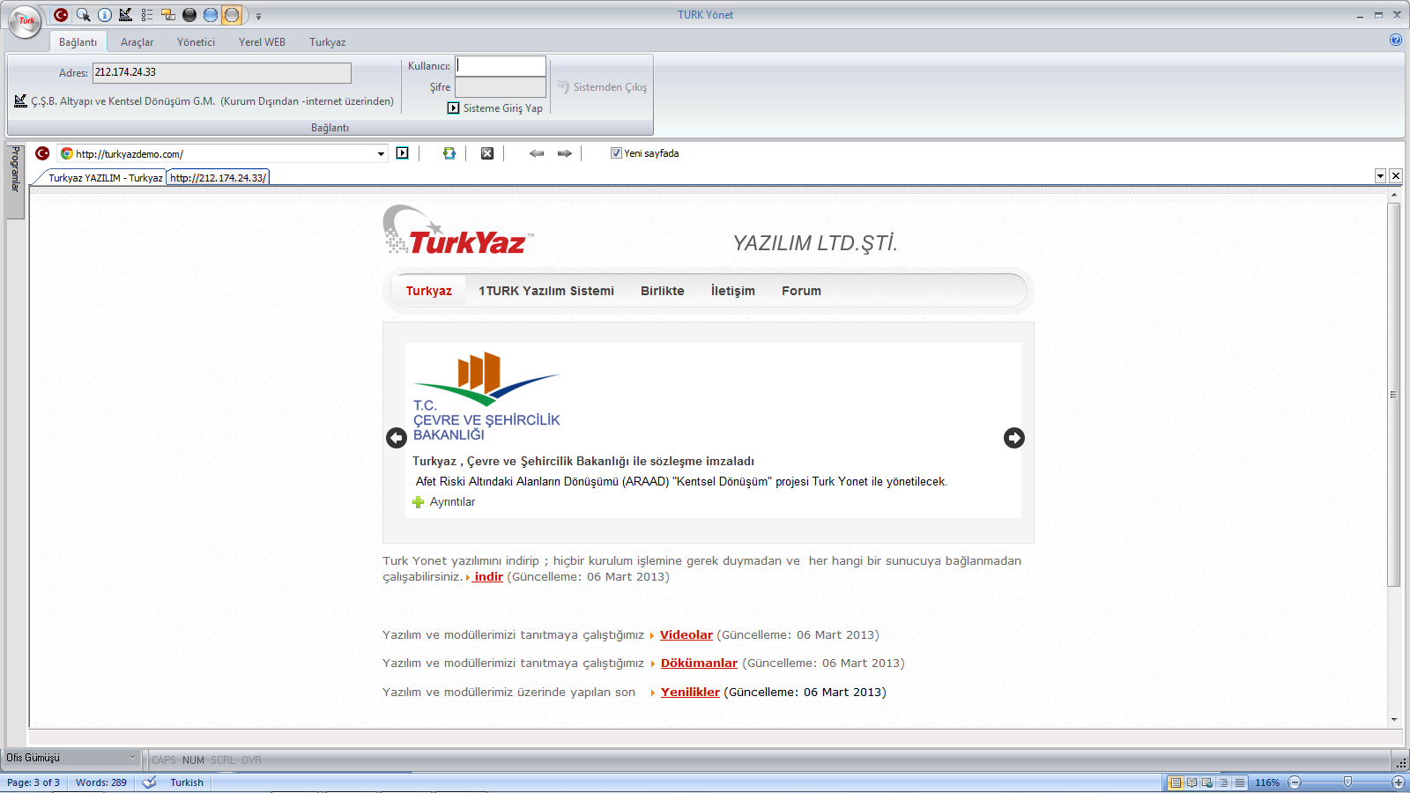1410x793 pixels.
Task: Open the İletişim menu item
Action: pos(732,291)
